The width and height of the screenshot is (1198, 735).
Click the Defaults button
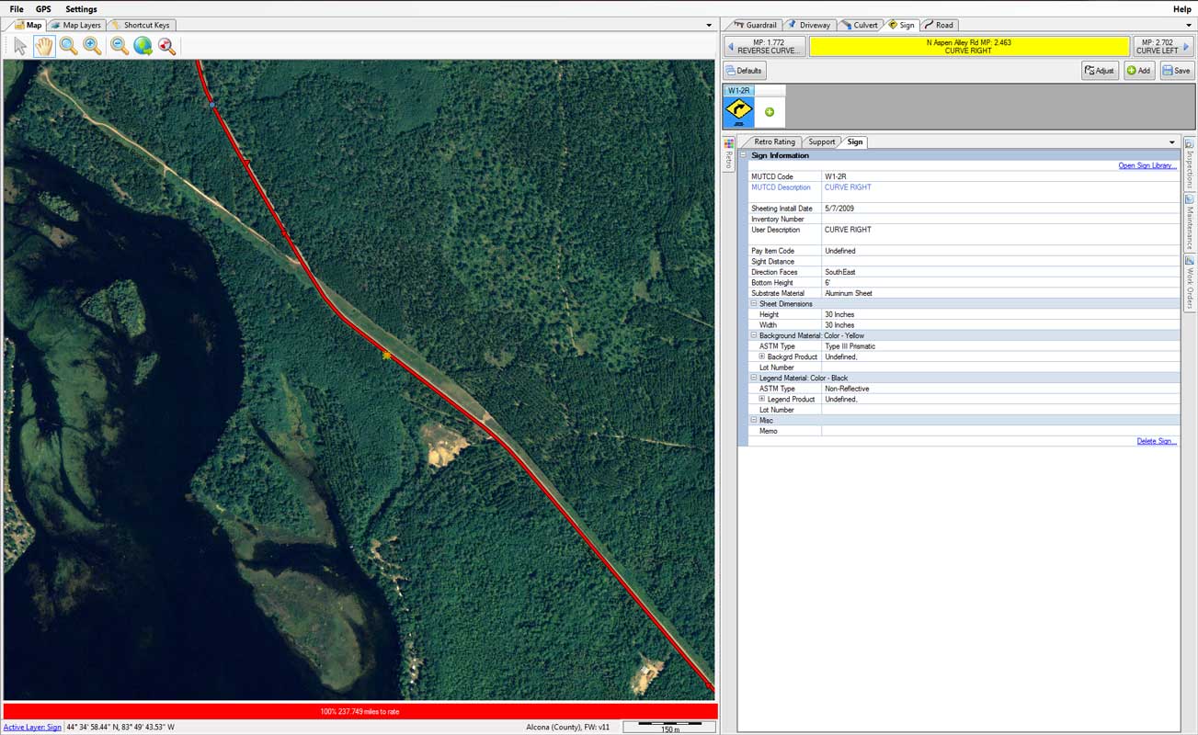[745, 71]
